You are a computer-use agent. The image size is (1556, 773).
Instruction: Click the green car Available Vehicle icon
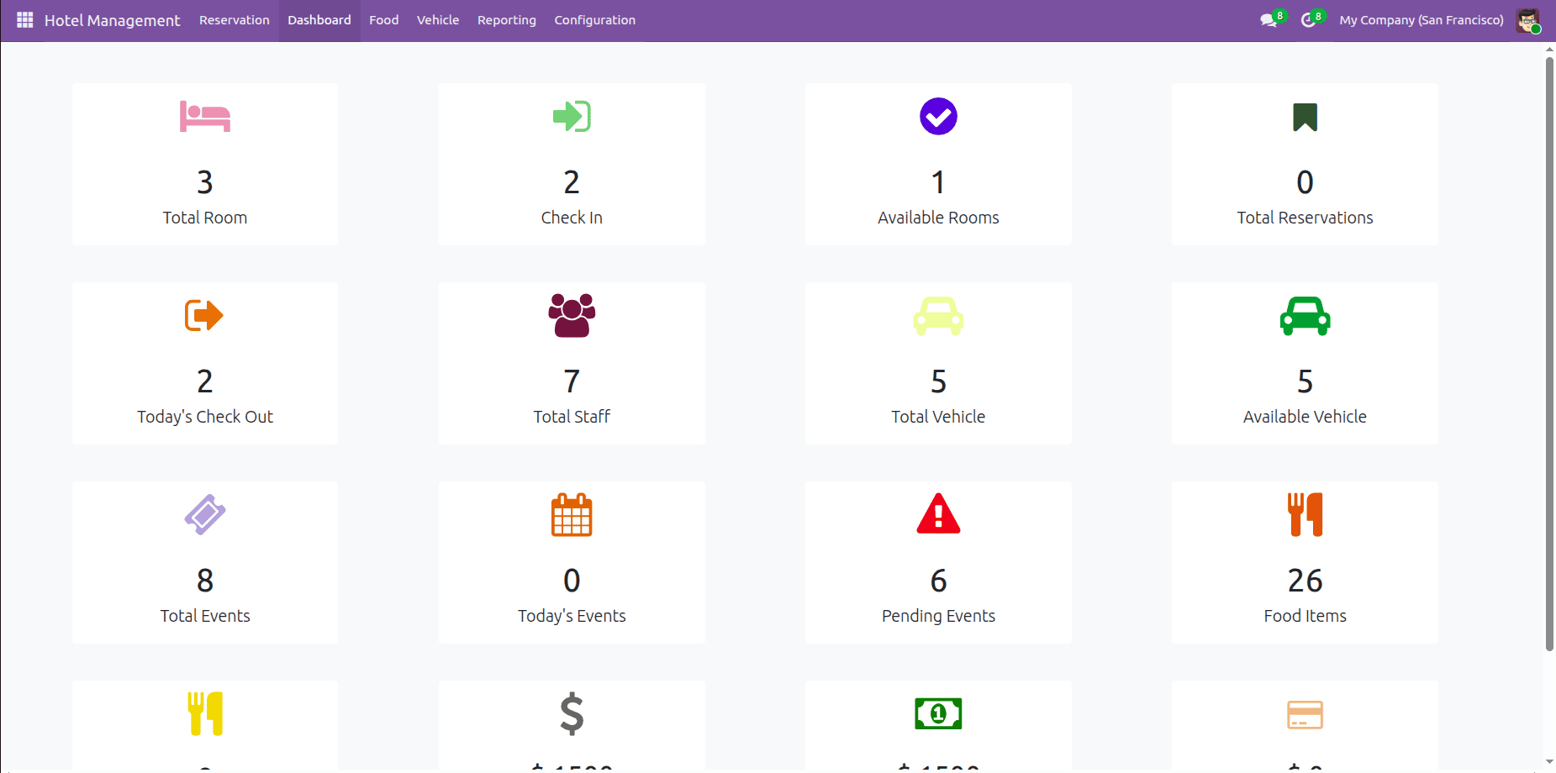[x=1305, y=316]
